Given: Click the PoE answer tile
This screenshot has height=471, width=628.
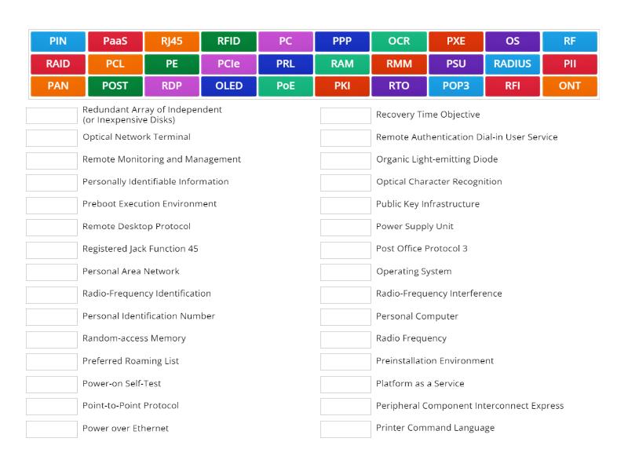Looking at the screenshot, I should (x=286, y=86).
